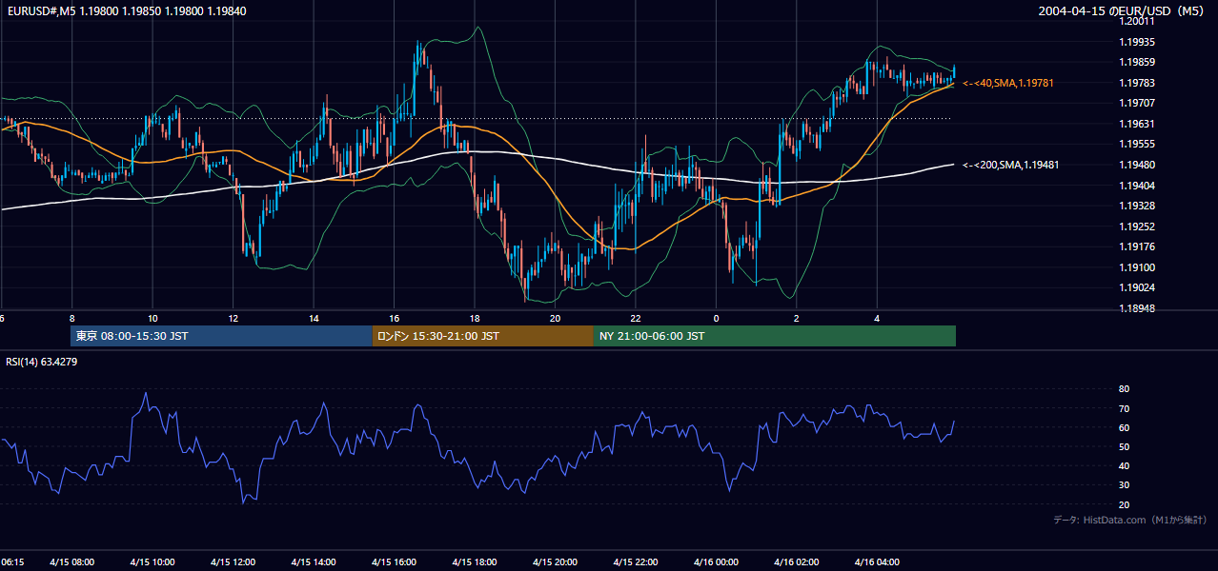
Task: Click the bottom time label 4/15 12:00
Action: (x=233, y=562)
